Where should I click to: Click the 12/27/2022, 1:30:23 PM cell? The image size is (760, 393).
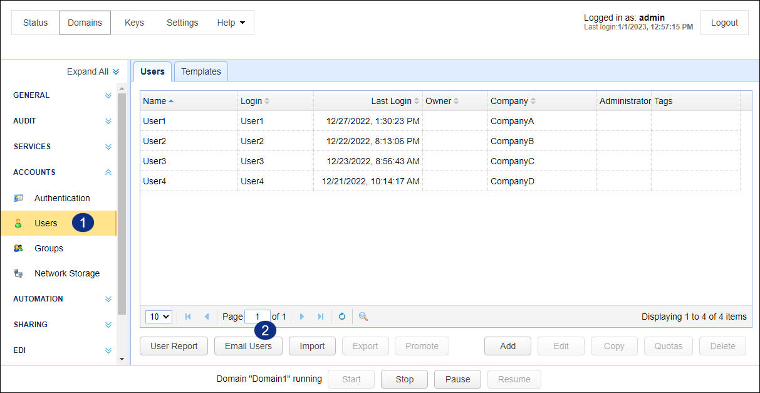pos(368,121)
